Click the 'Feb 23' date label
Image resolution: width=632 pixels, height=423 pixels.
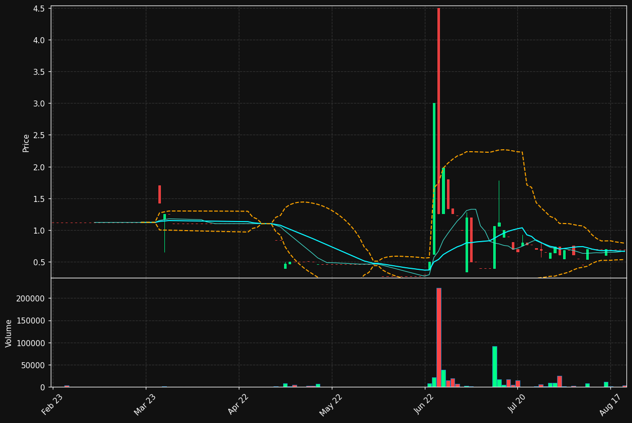52,404
